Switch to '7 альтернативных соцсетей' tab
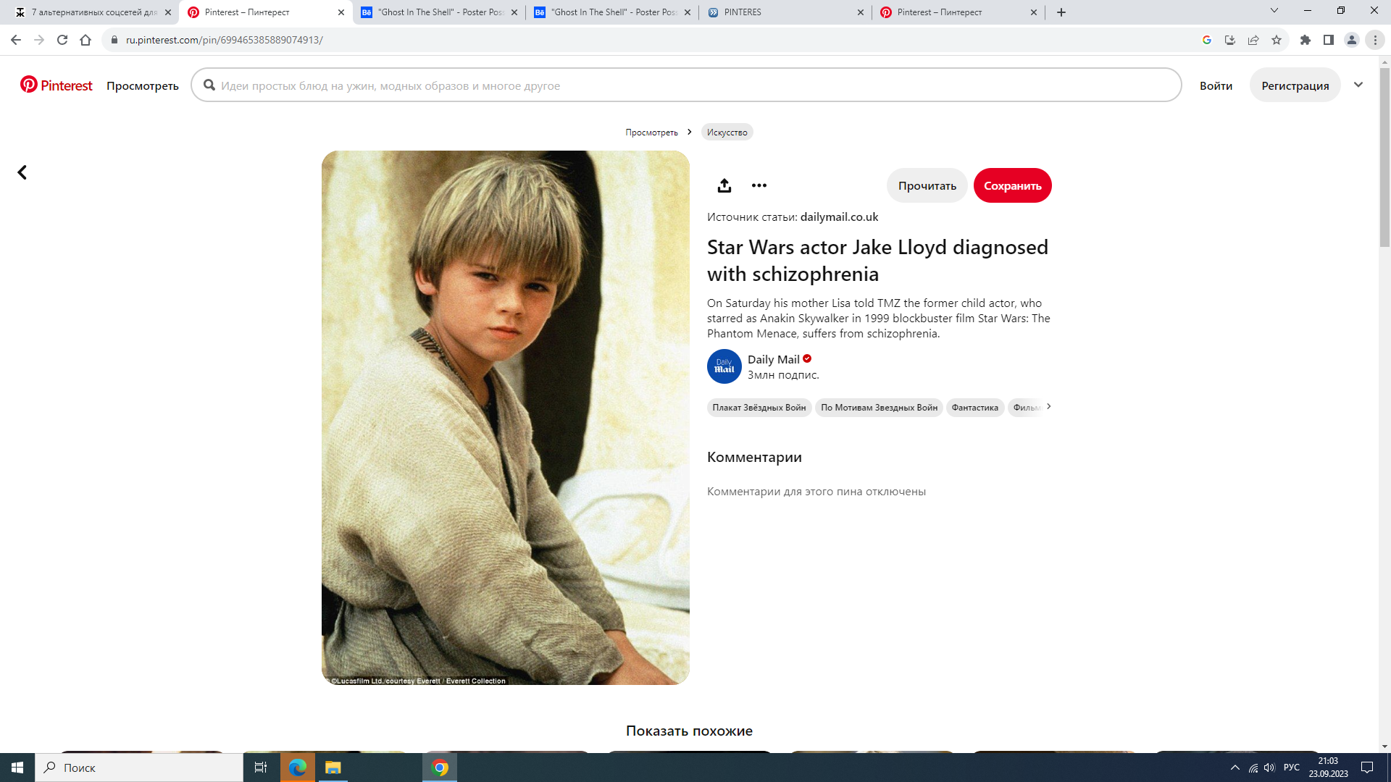 tap(93, 12)
